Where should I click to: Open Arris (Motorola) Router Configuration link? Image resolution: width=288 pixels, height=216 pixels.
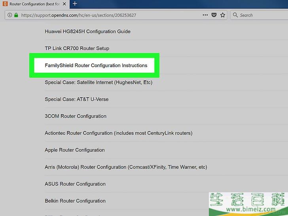click(126, 167)
